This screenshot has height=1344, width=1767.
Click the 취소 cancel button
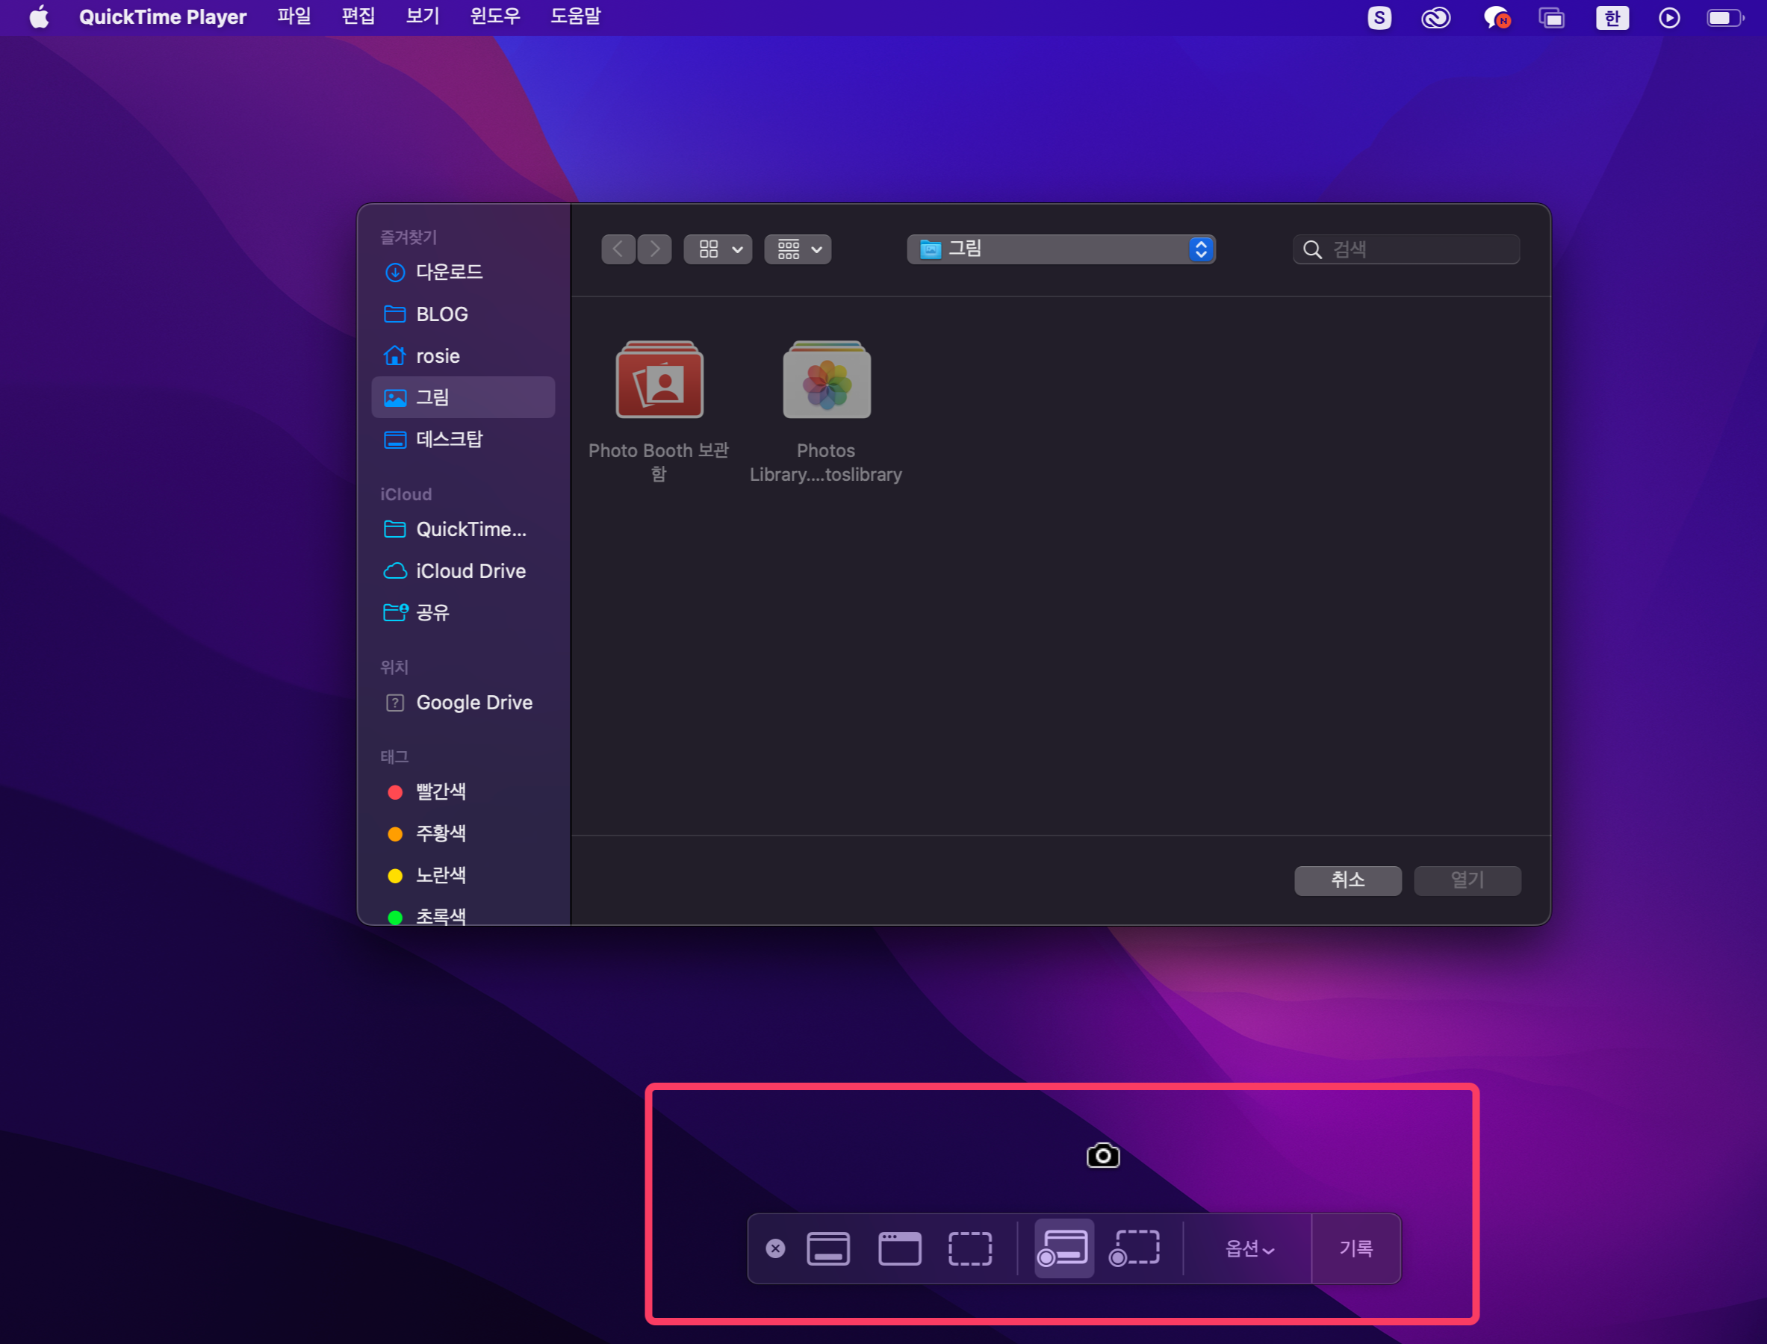(x=1348, y=880)
